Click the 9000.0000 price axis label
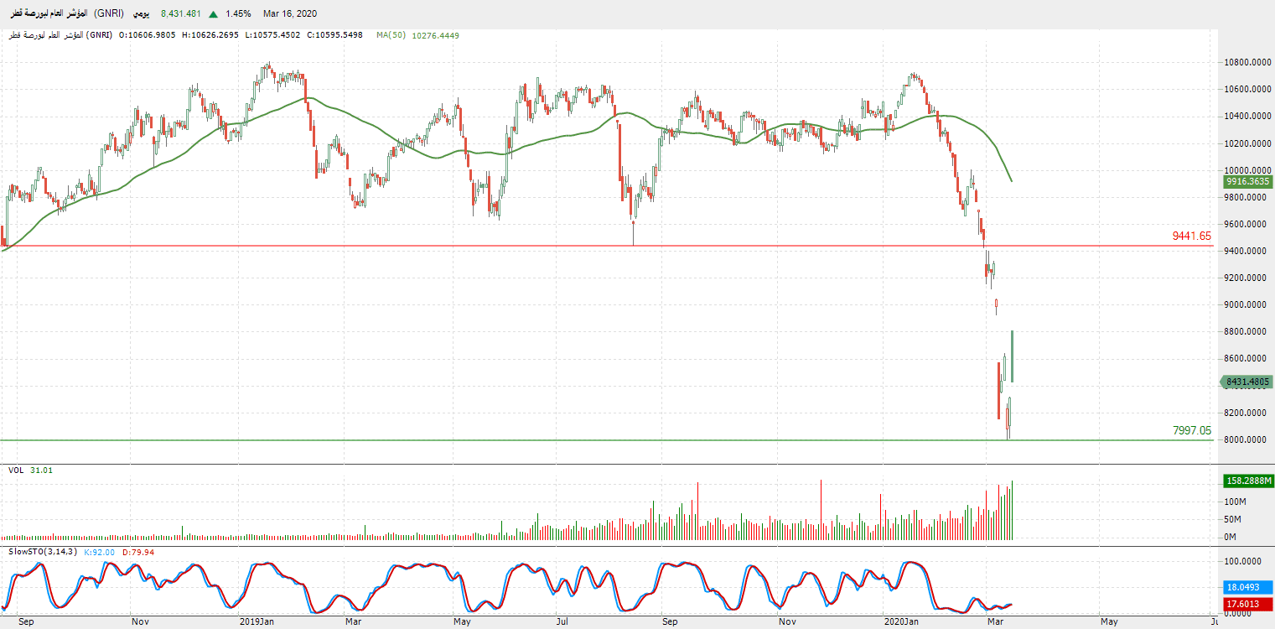 click(x=1246, y=304)
